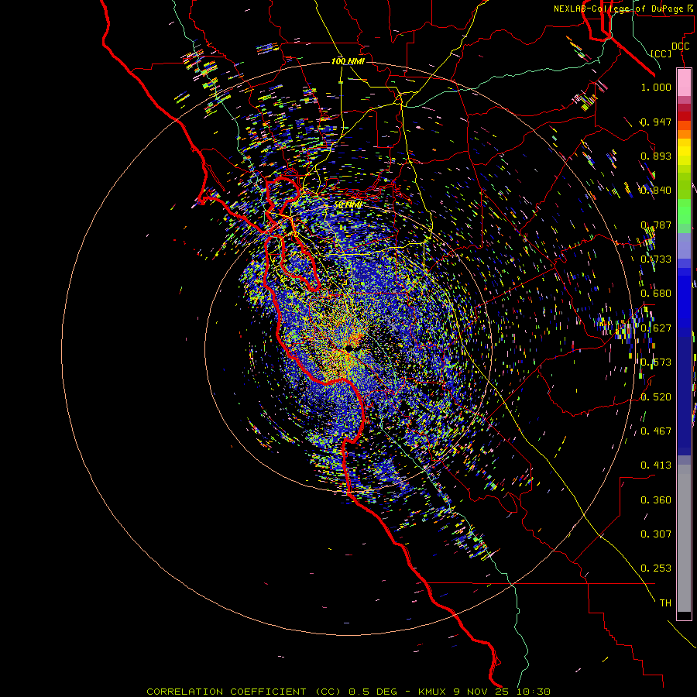Click the KMUX radar site identifier in caption
This screenshot has height=697, width=697.
(x=432, y=692)
